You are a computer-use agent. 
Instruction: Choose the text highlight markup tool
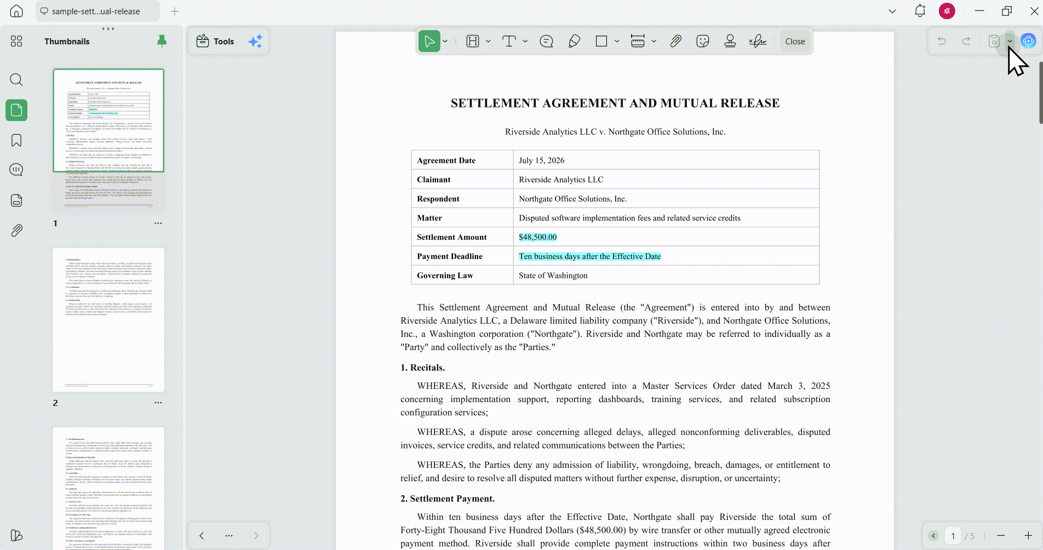473,41
